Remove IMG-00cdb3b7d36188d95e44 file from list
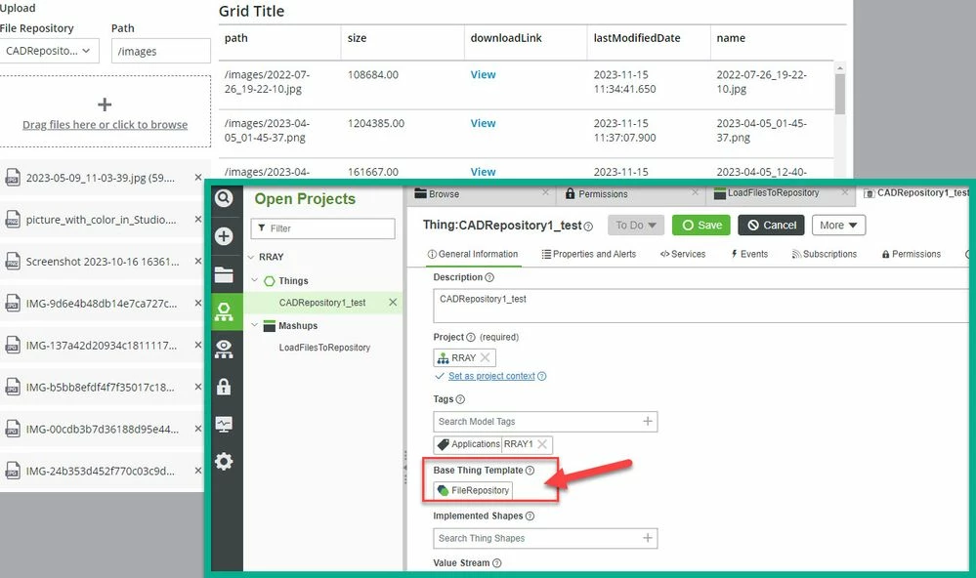The image size is (976, 578). (x=198, y=429)
